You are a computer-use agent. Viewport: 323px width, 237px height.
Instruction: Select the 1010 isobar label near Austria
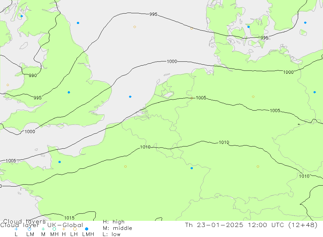click(304, 176)
